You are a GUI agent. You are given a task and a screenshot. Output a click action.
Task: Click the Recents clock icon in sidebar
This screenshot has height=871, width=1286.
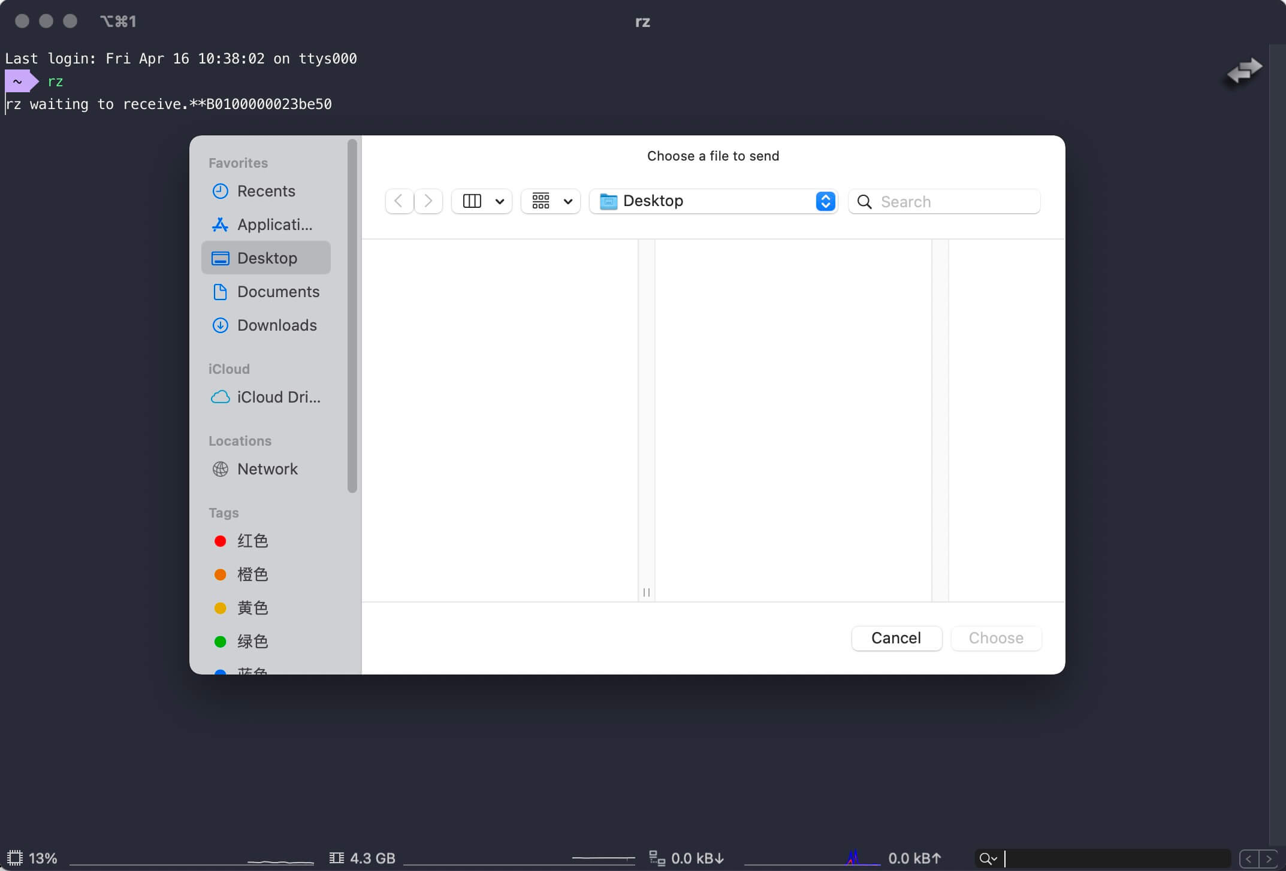click(220, 190)
